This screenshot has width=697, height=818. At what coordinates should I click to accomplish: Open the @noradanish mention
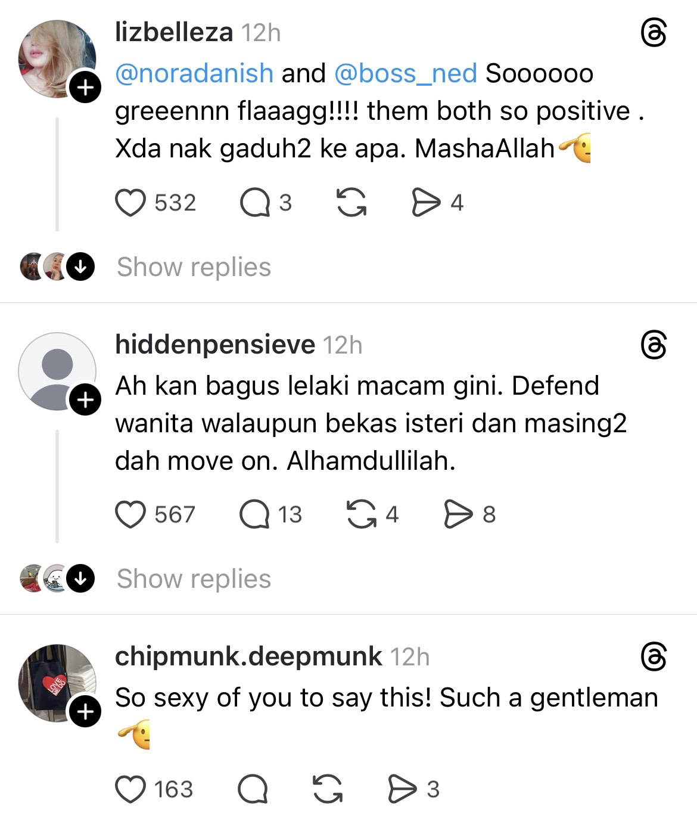point(194,73)
